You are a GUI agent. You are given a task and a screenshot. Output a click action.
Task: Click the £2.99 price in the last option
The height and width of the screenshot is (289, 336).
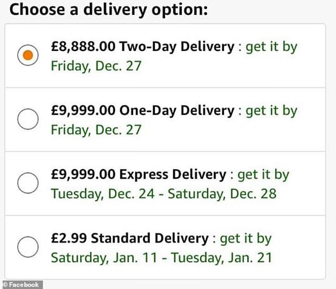tap(68, 238)
